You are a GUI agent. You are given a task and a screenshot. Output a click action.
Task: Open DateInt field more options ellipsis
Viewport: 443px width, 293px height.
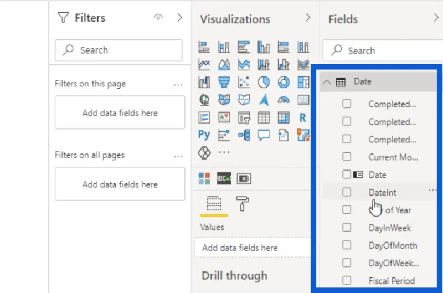point(432,190)
